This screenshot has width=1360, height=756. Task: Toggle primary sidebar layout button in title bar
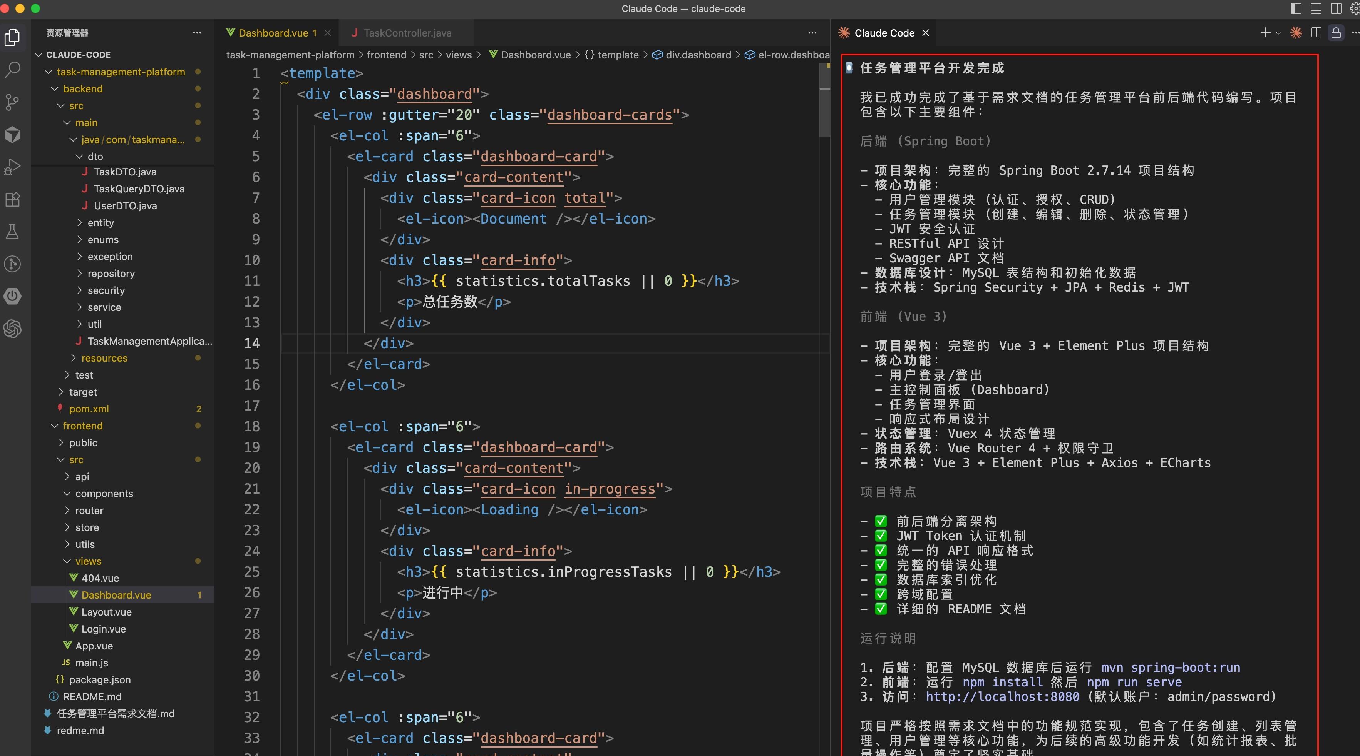coord(1296,8)
